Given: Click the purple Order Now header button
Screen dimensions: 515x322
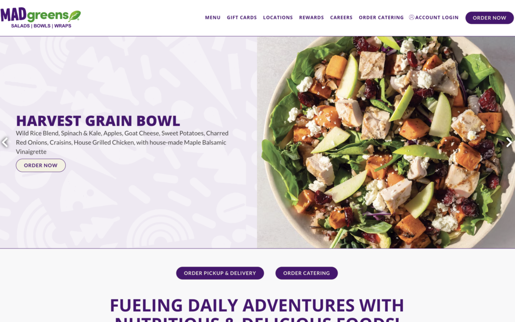Looking at the screenshot, I should (489, 18).
